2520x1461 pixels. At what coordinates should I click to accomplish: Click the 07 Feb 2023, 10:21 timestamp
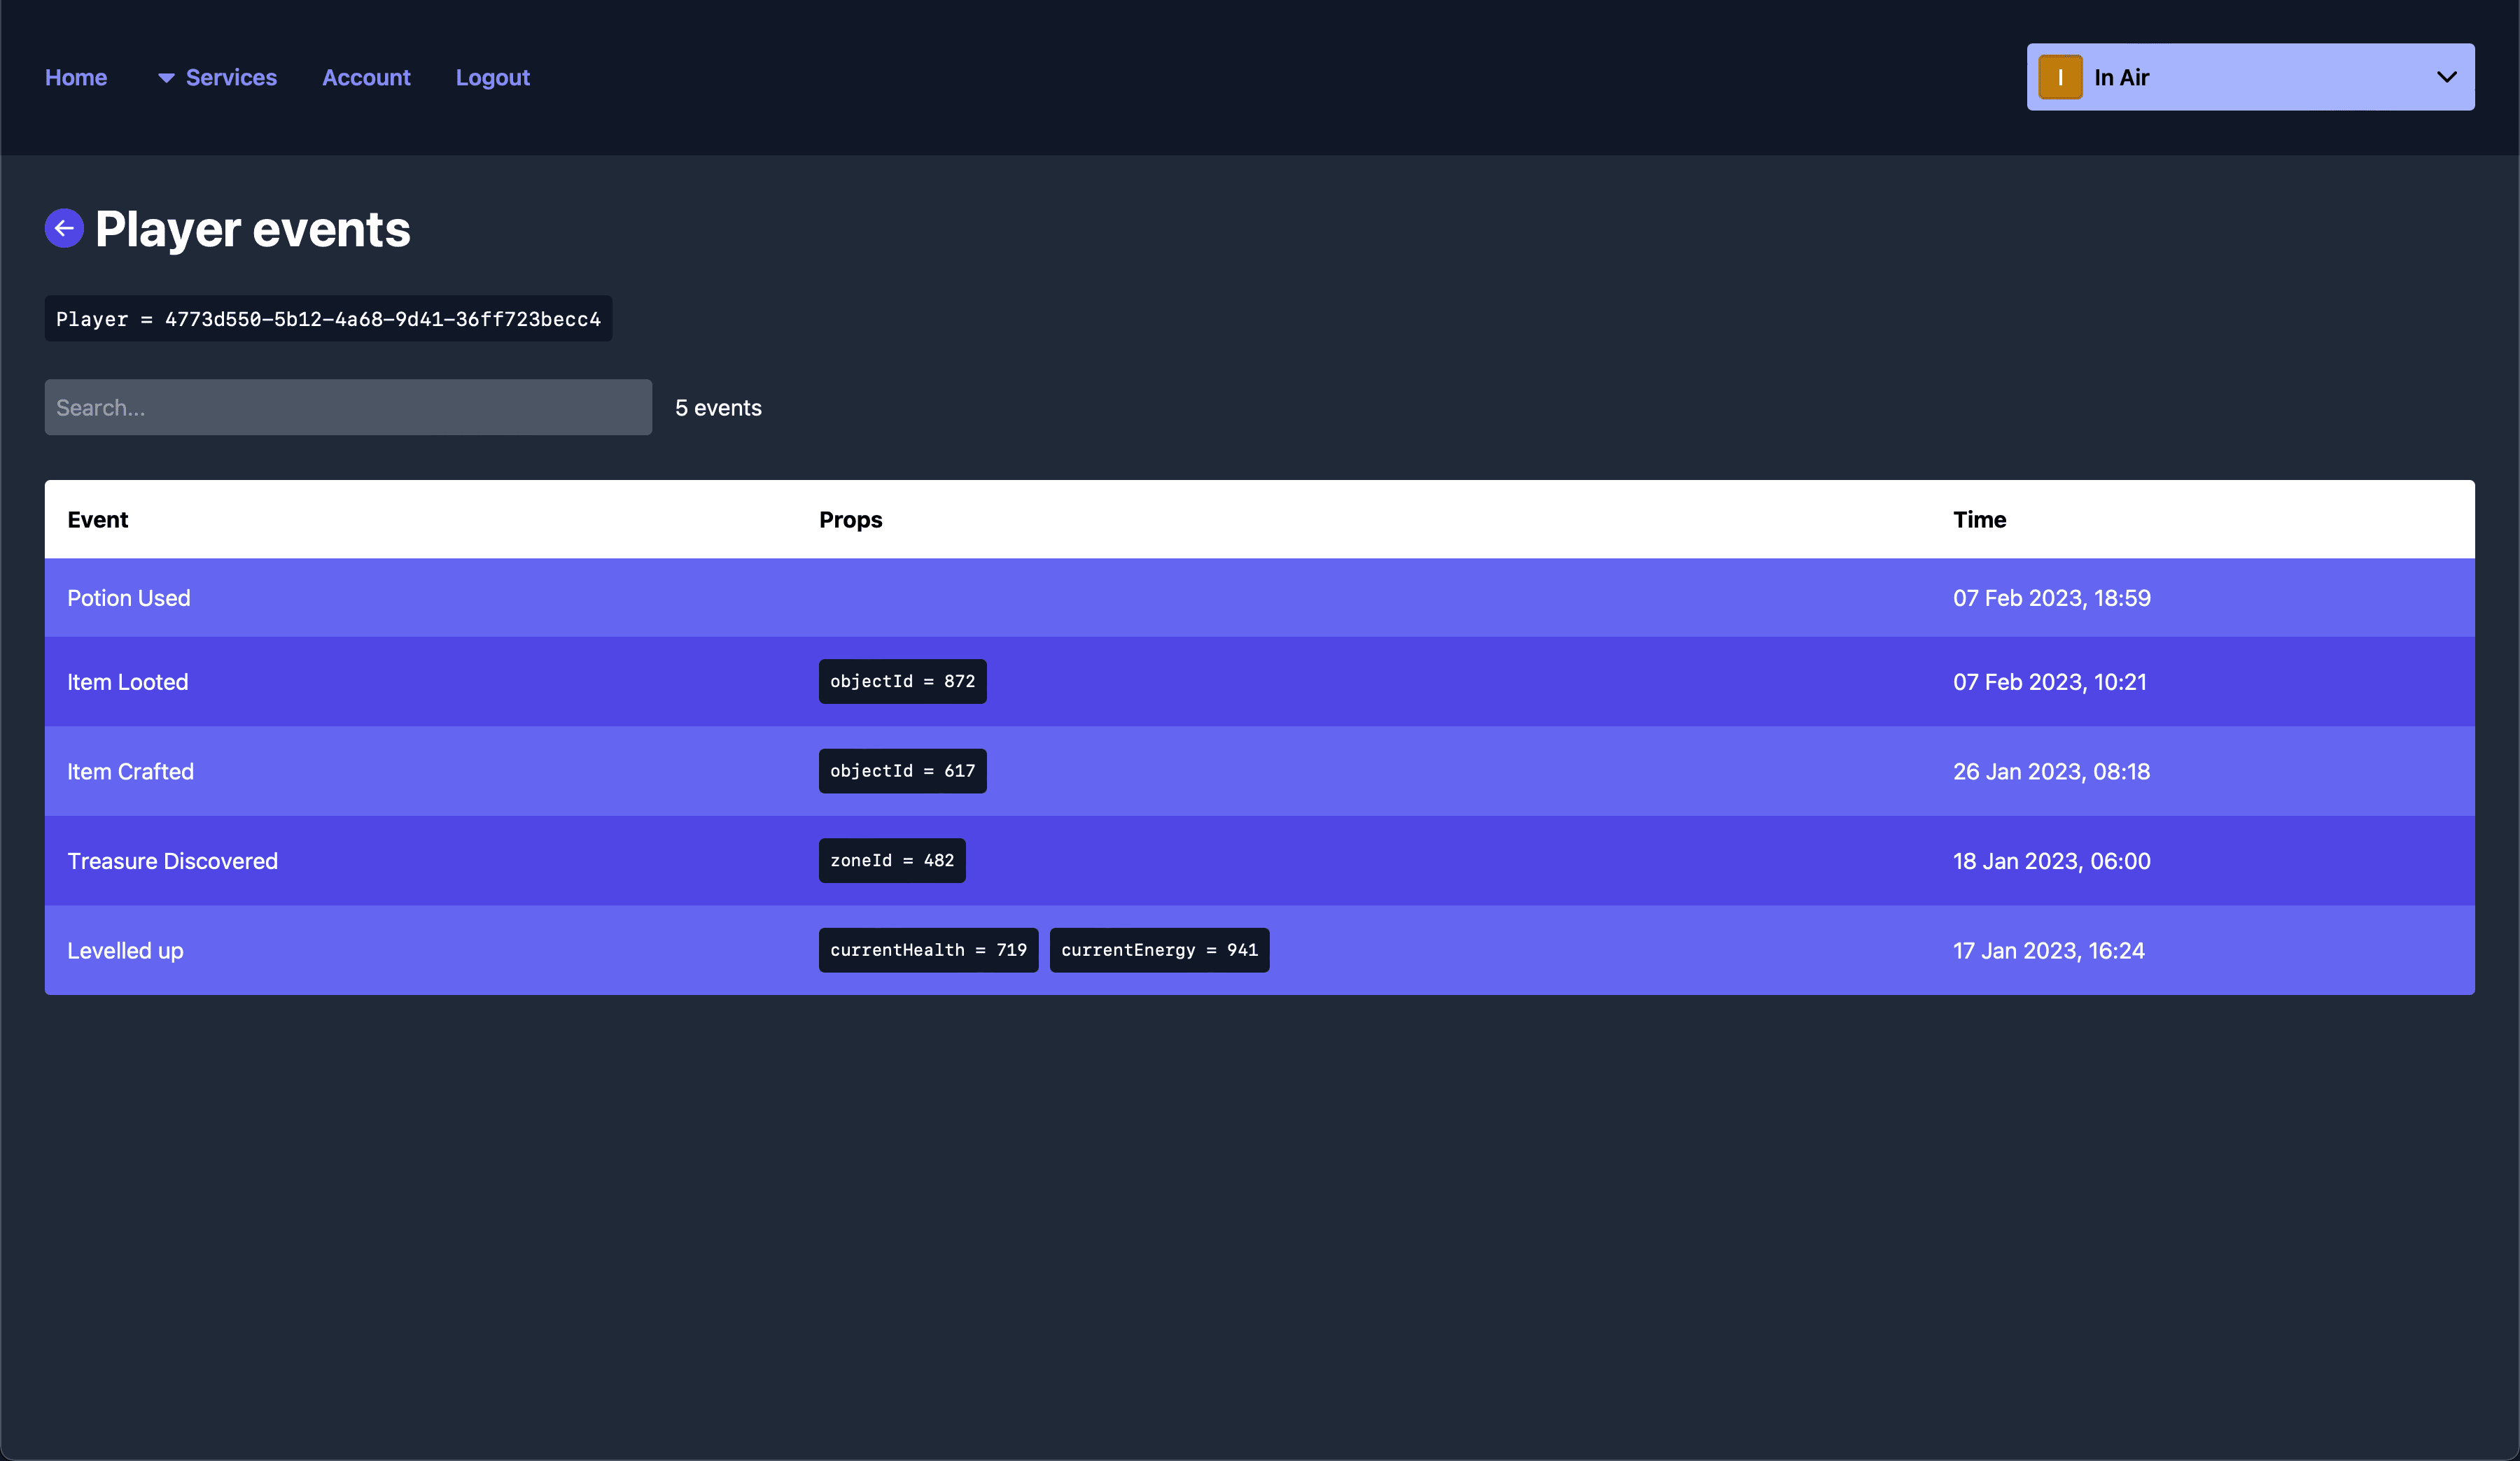click(x=2050, y=682)
